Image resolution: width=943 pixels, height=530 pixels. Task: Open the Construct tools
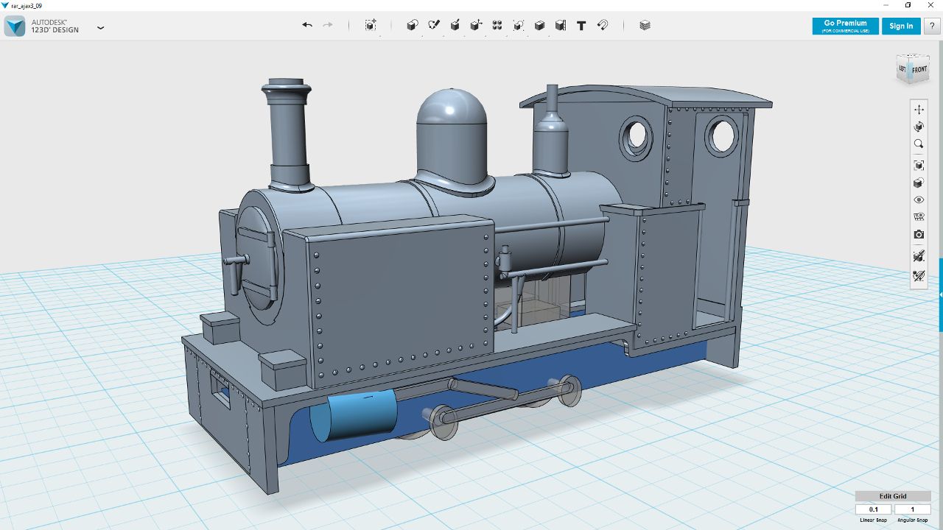point(455,25)
